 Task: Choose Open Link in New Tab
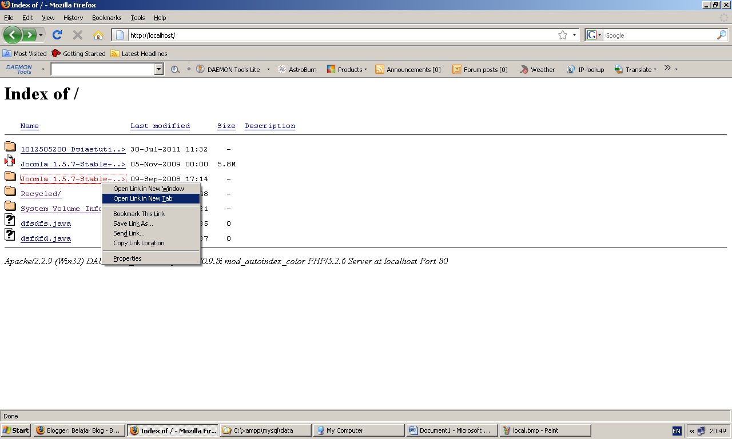click(151, 198)
